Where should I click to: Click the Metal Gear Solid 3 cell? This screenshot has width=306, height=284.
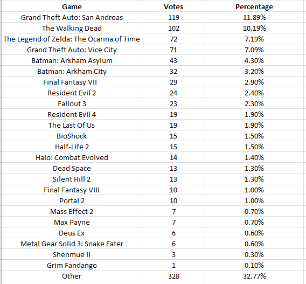click(x=72, y=244)
